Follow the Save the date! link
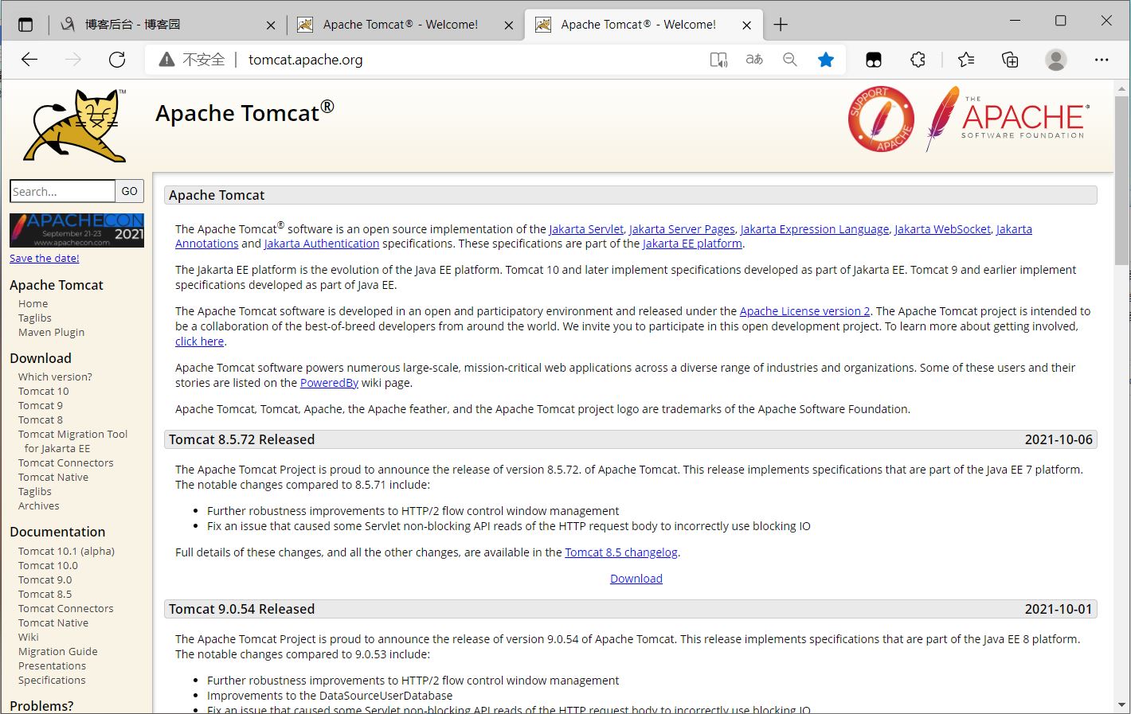Screen dimensions: 1131x714 (x=45, y=258)
